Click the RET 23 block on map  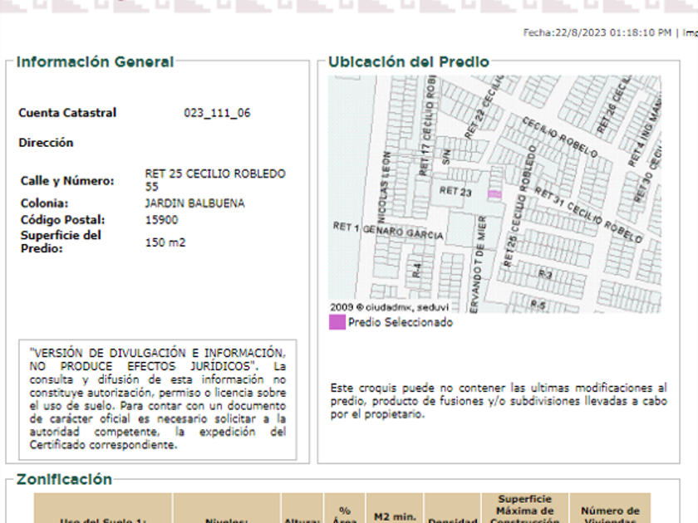[455, 192]
